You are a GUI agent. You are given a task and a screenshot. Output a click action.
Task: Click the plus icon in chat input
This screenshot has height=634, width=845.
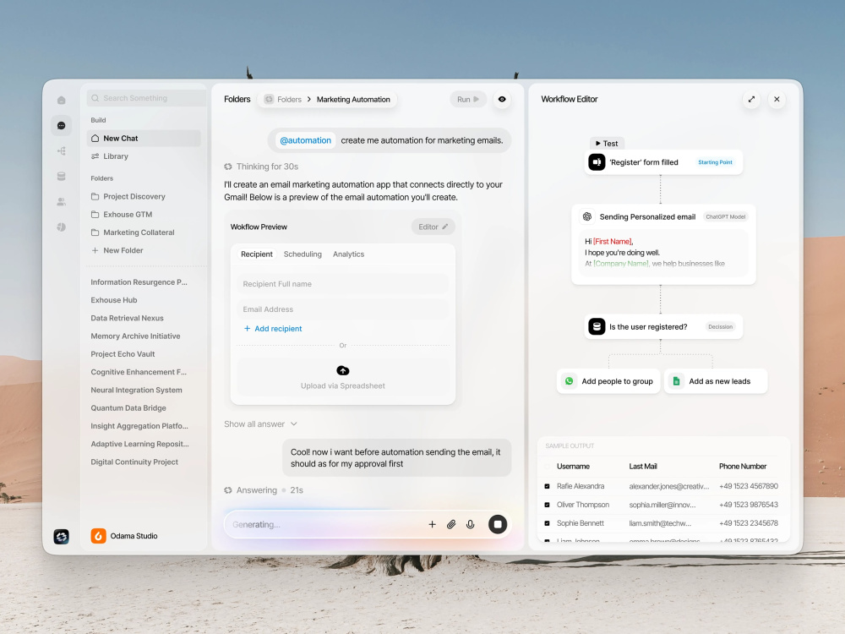(432, 524)
